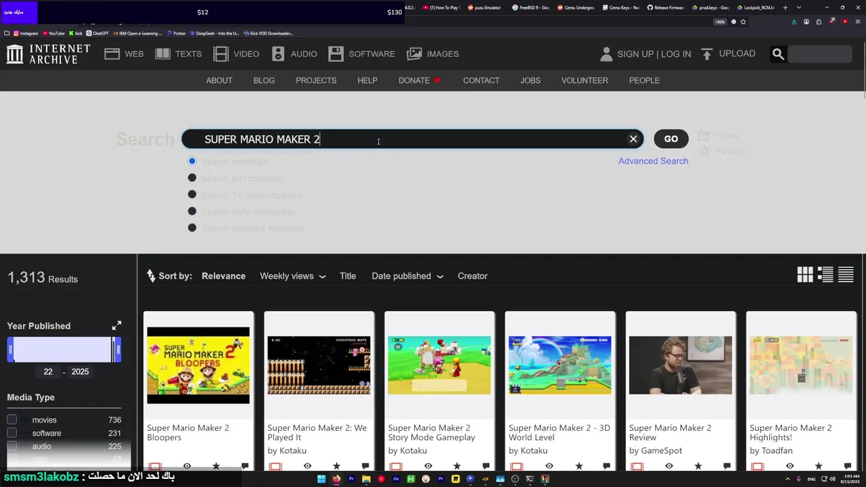Toggle sort direction arrows icon
The height and width of the screenshot is (487, 866).
click(x=151, y=276)
